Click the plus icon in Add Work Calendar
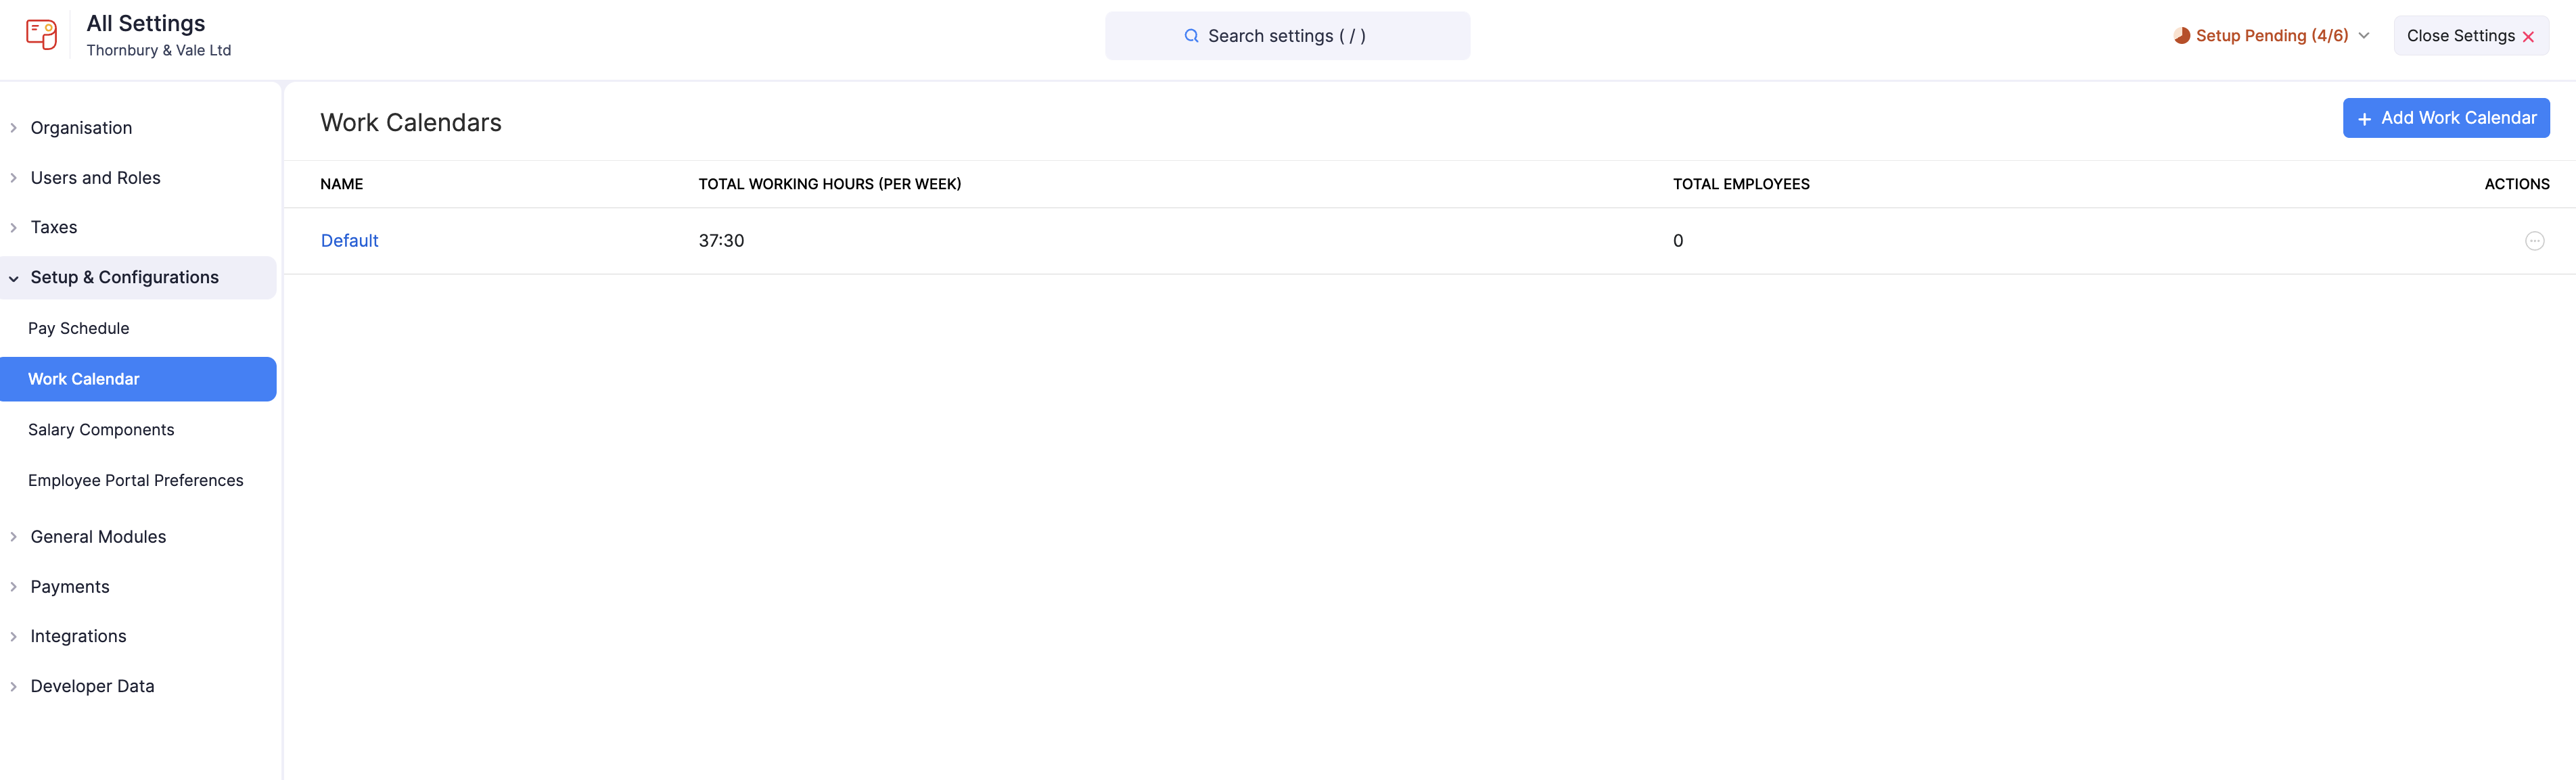Viewport: 2576px width, 780px height. tap(2364, 119)
